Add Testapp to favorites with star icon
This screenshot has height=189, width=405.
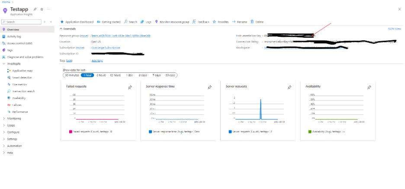[x=42, y=10]
